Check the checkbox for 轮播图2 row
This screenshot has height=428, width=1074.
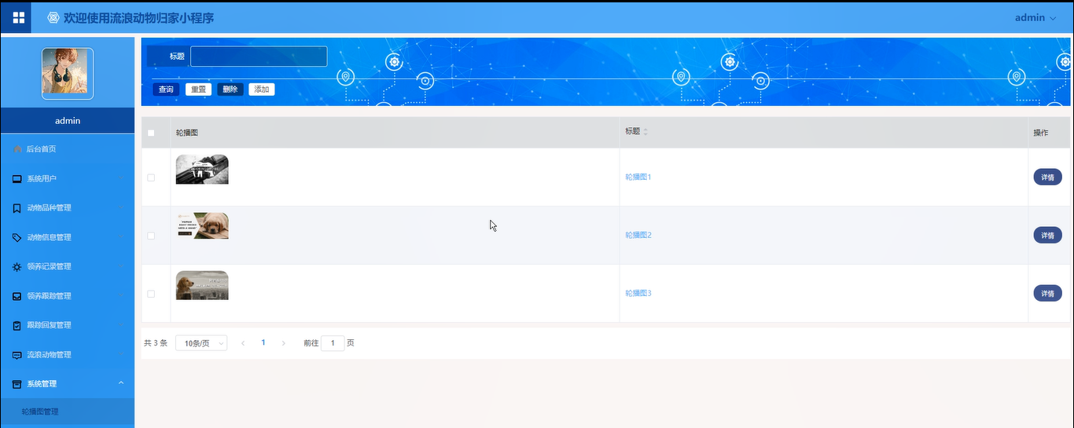(x=151, y=236)
